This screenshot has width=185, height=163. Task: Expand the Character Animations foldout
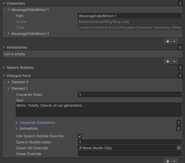pyautogui.click(x=17, y=123)
